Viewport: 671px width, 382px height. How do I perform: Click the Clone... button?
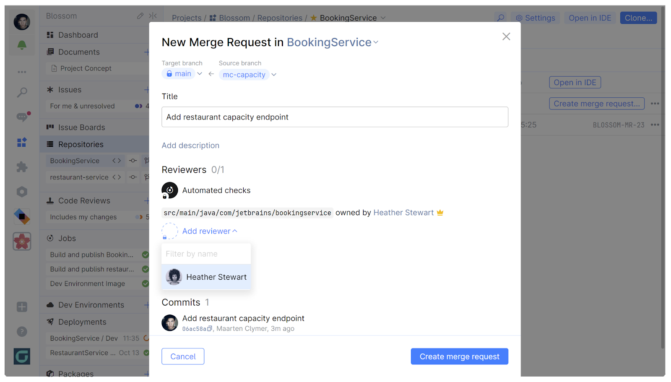tap(638, 18)
